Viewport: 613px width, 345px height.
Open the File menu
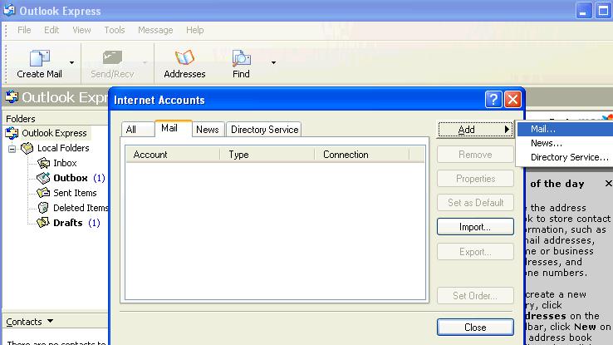coord(24,30)
